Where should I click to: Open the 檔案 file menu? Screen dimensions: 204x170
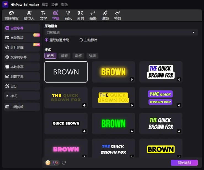45,5
